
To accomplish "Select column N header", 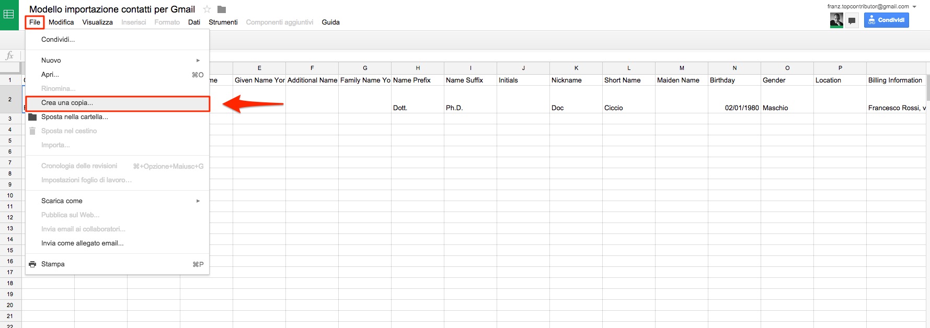I will tap(734, 68).
